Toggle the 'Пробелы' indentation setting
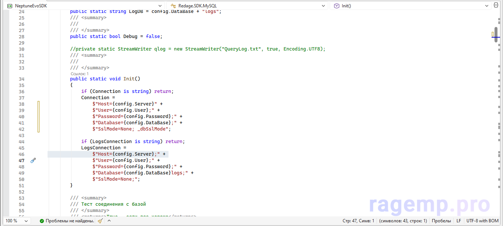 coord(441,221)
